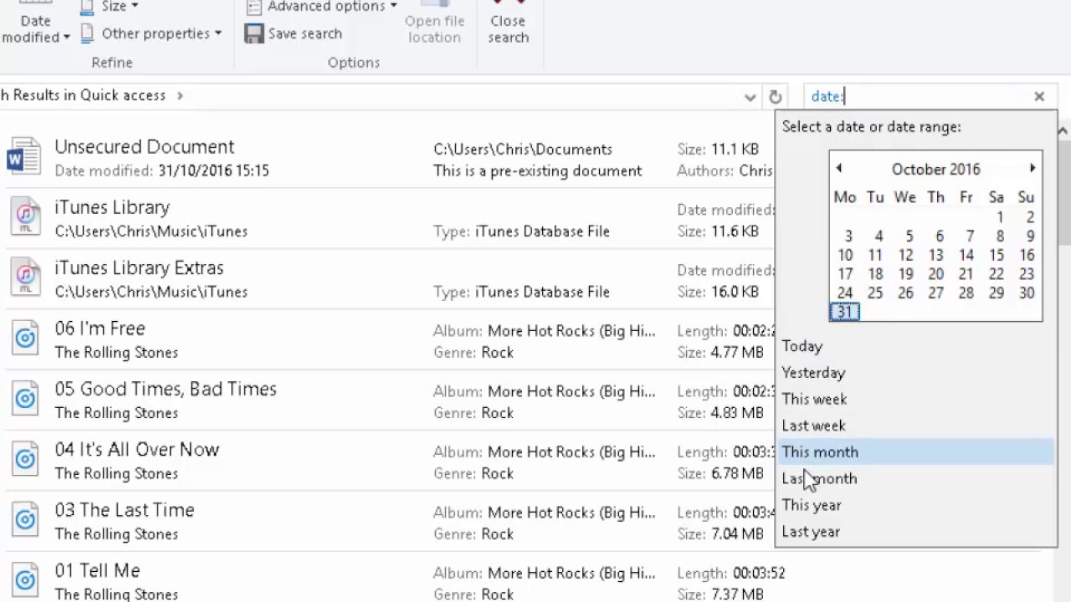Viewport: 1071px width, 602px height.
Task: Go to next month in calendar
Action: pyautogui.click(x=1033, y=169)
